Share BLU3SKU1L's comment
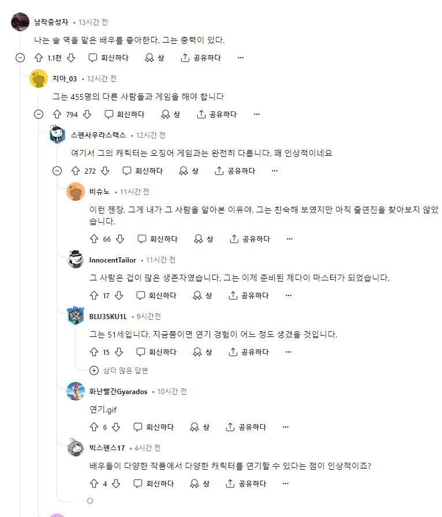442x517 pixels. [x=249, y=352]
